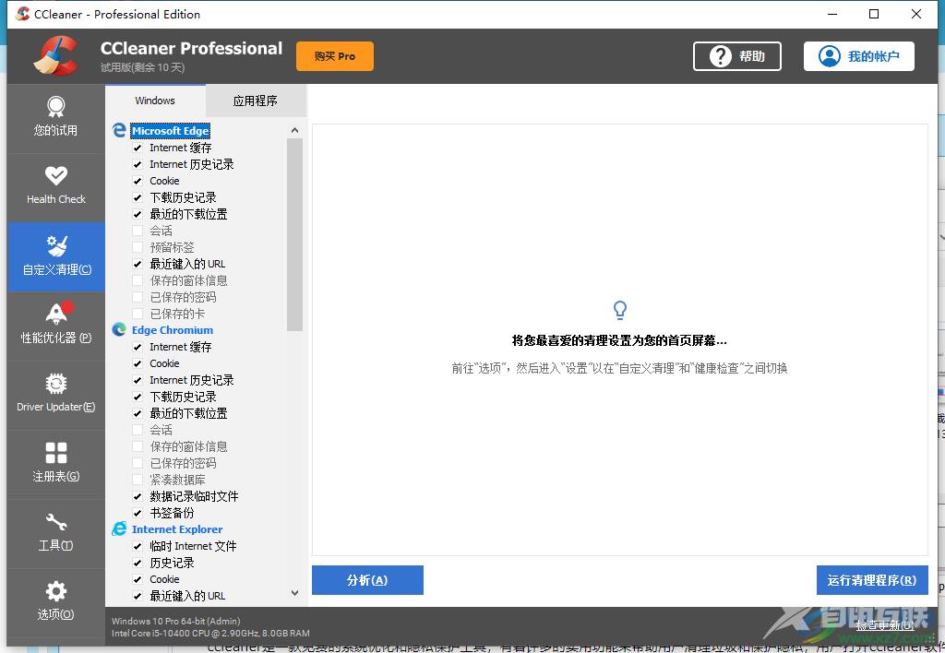Select the Windows tab
The height and width of the screenshot is (653, 945).
155,101
